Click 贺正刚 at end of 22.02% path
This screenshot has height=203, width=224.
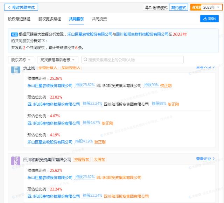[173, 104]
